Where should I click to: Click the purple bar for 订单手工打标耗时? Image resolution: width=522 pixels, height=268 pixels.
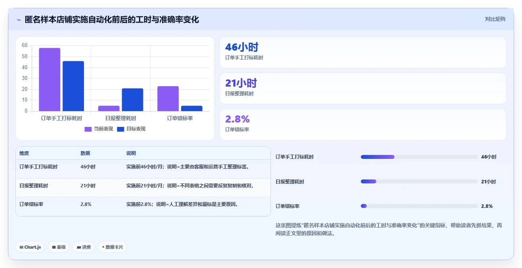pyautogui.click(x=50, y=79)
